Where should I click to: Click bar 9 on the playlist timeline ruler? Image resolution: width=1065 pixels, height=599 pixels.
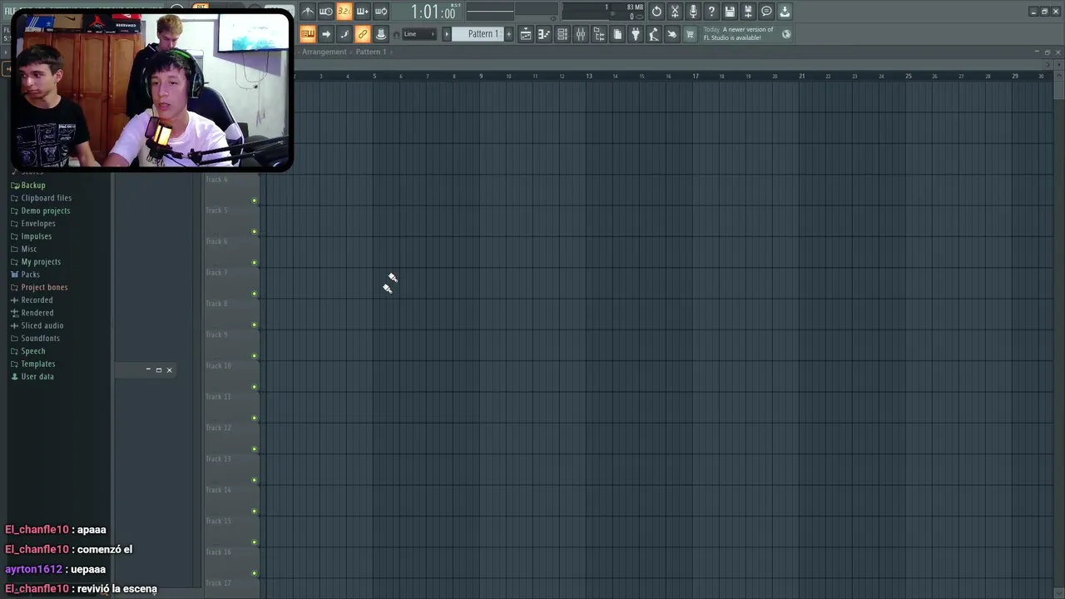(x=480, y=76)
